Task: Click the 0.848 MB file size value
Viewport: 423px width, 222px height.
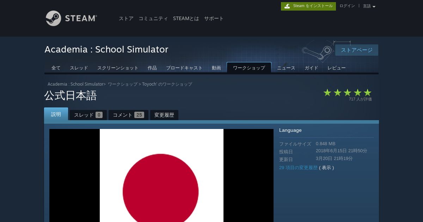Action: [x=326, y=144]
